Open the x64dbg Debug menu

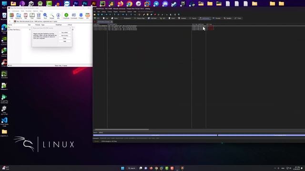point(104,11)
